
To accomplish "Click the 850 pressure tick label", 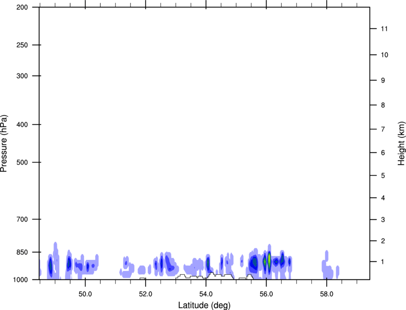I will [22, 252].
